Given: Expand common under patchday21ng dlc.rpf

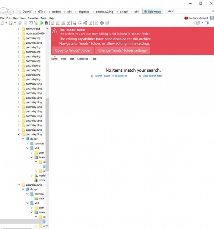Looking at the screenshot, I should click(27, 144).
